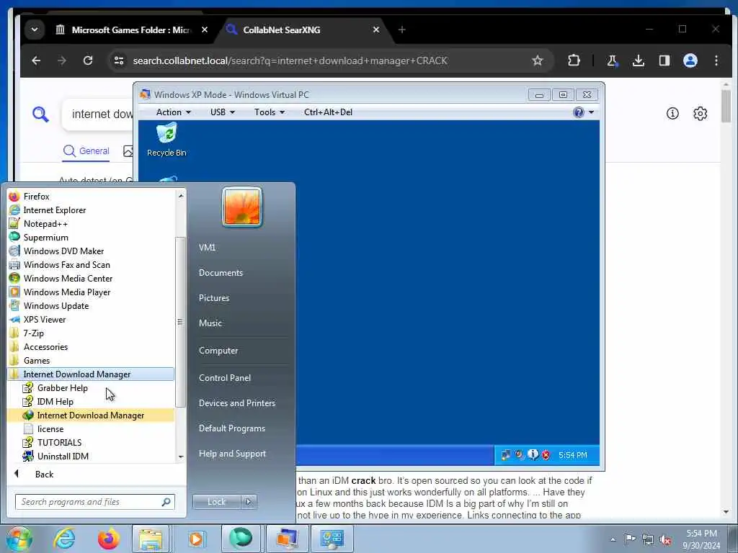Click the Start menu user picture
This screenshot has height=553, width=738.
click(242, 207)
